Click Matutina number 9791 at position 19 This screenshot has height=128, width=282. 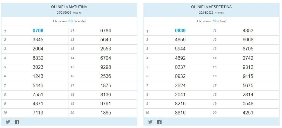tap(106, 104)
